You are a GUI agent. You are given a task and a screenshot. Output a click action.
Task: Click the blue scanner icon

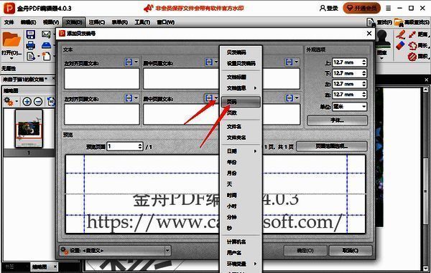46,45
